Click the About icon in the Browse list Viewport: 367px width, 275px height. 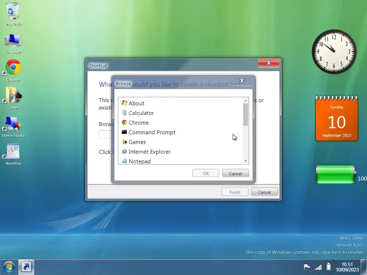(124, 103)
